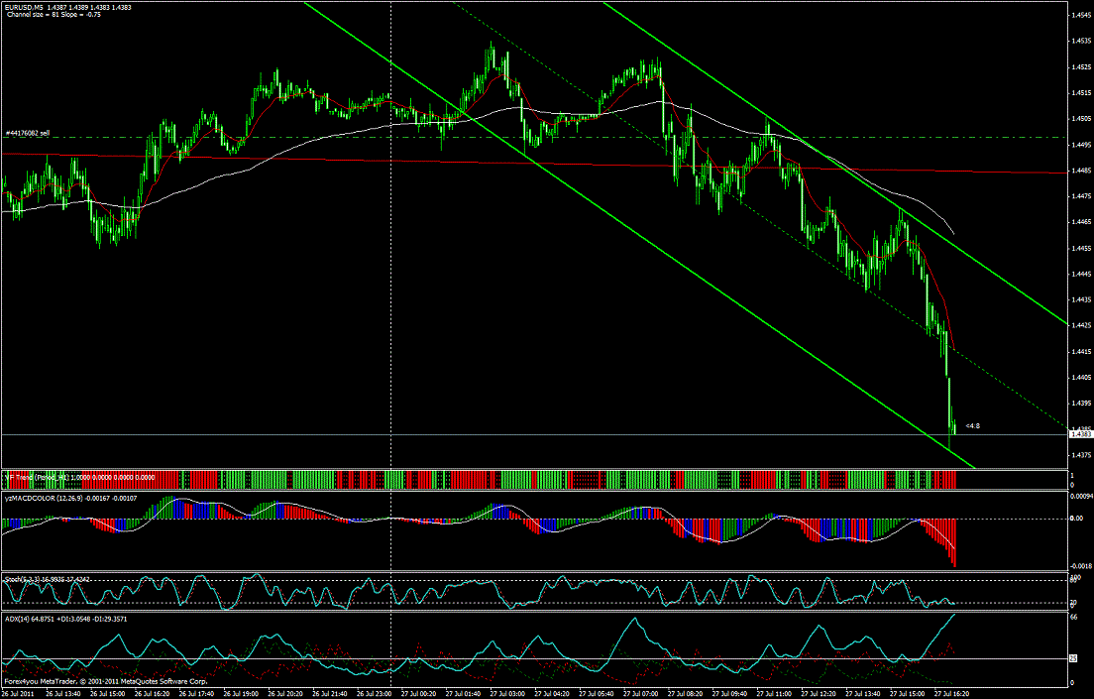Click the Forex4you MetaTrader copyright text

[x=105, y=681]
